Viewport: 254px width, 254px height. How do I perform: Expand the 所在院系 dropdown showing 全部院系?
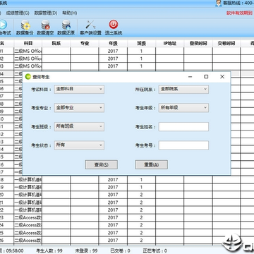(183, 89)
